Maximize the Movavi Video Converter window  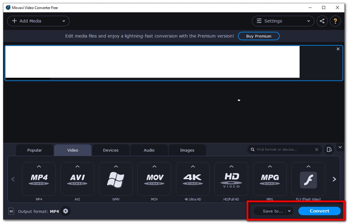[324, 8]
